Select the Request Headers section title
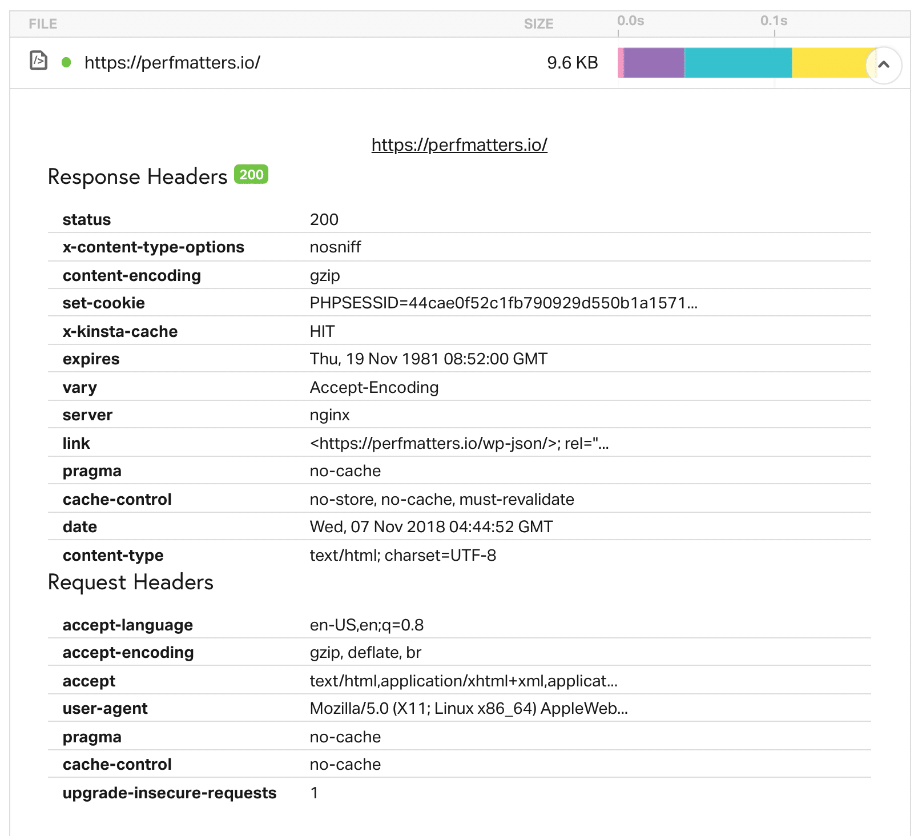 pyautogui.click(x=130, y=582)
